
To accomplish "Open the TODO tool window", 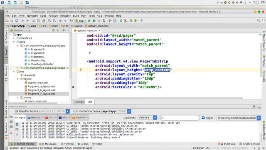I will coord(97,144).
